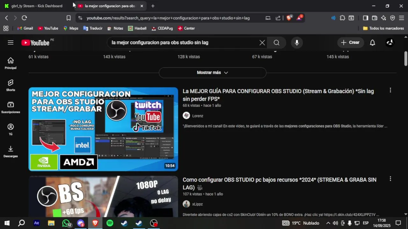Open Suscripciones in the sidebar

pos(11,108)
